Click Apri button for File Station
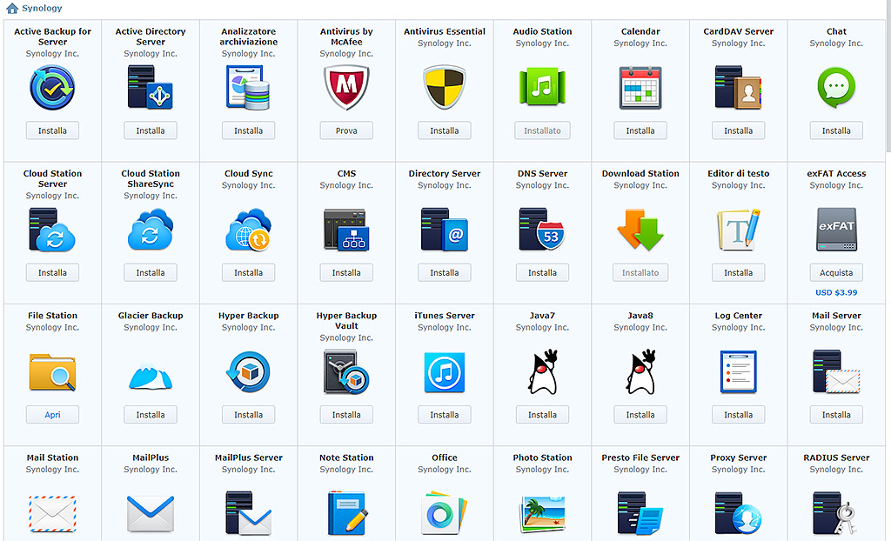This screenshot has height=541, width=891. [x=52, y=415]
